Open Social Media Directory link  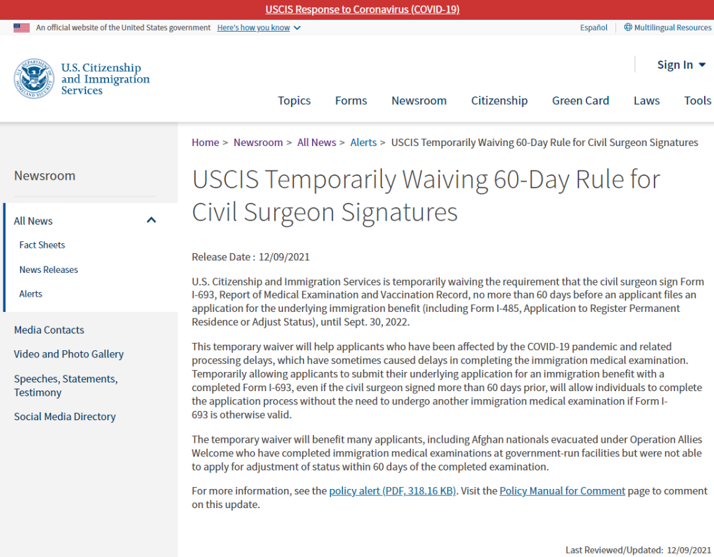[65, 416]
